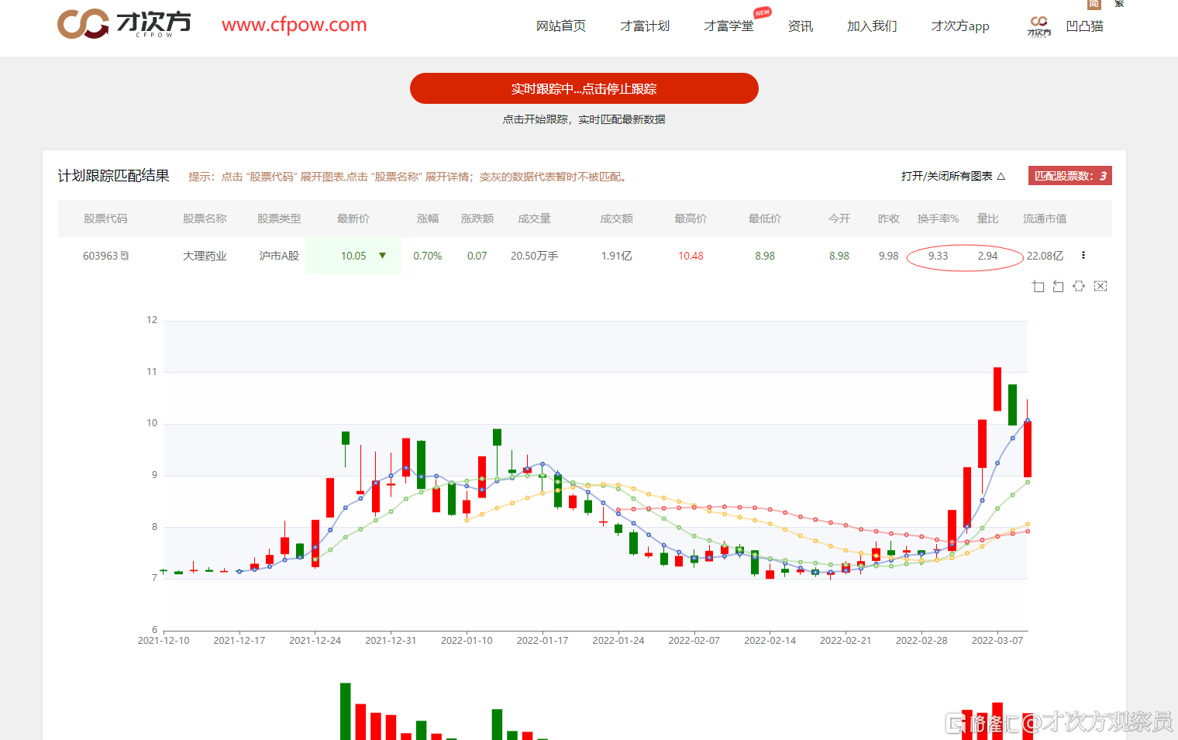Click the 成交额 column header
1178x740 pixels.
617,219
